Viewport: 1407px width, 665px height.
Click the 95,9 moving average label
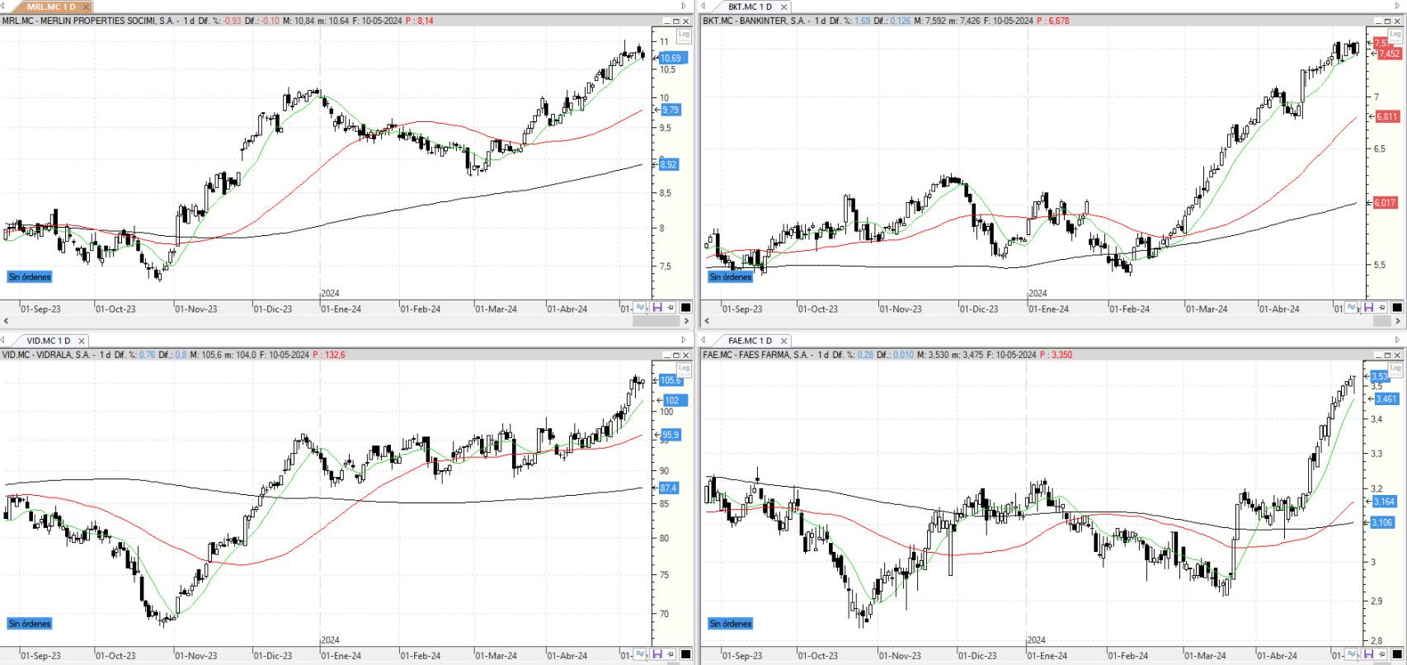(x=671, y=436)
